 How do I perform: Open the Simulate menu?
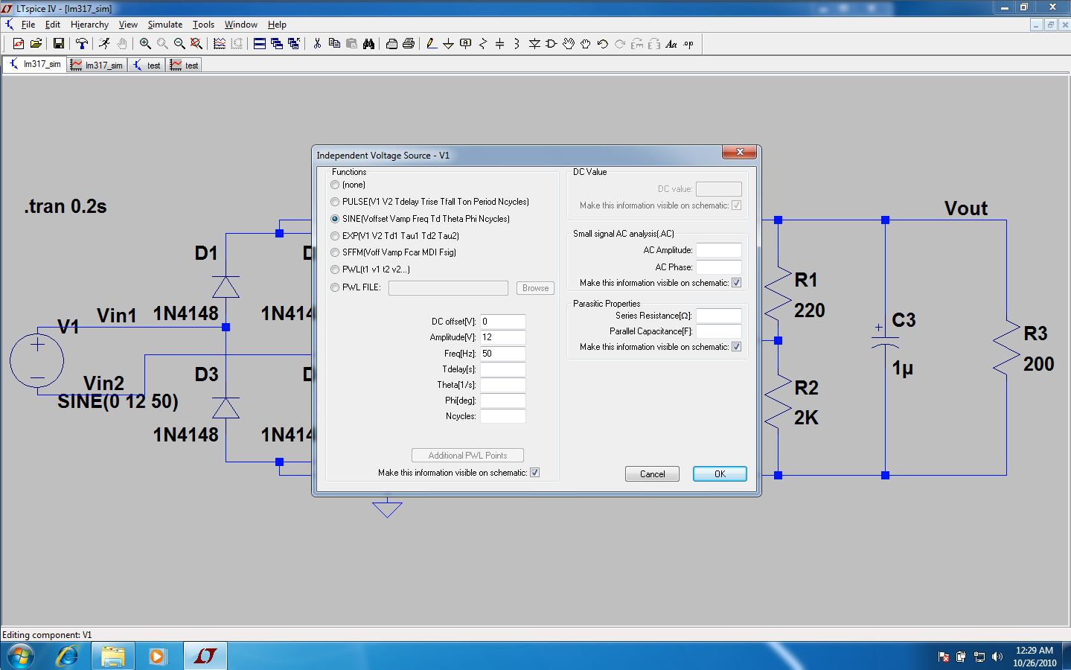tap(164, 25)
